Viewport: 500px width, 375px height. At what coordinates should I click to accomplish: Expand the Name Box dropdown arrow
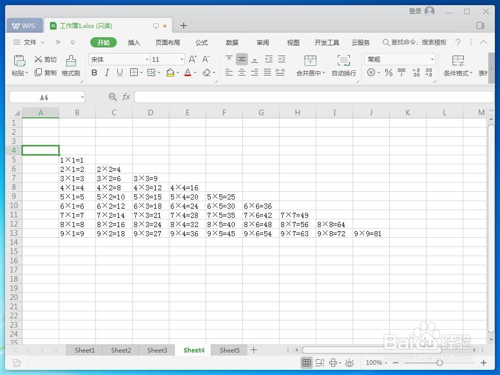click(82, 97)
